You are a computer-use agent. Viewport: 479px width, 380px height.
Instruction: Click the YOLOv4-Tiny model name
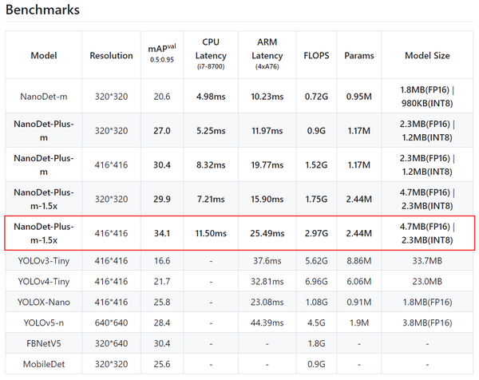[x=44, y=282]
